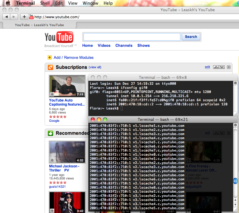Toggle scrollback button in 69×21 Terminal
239x213 pixels.
click(x=235, y=125)
